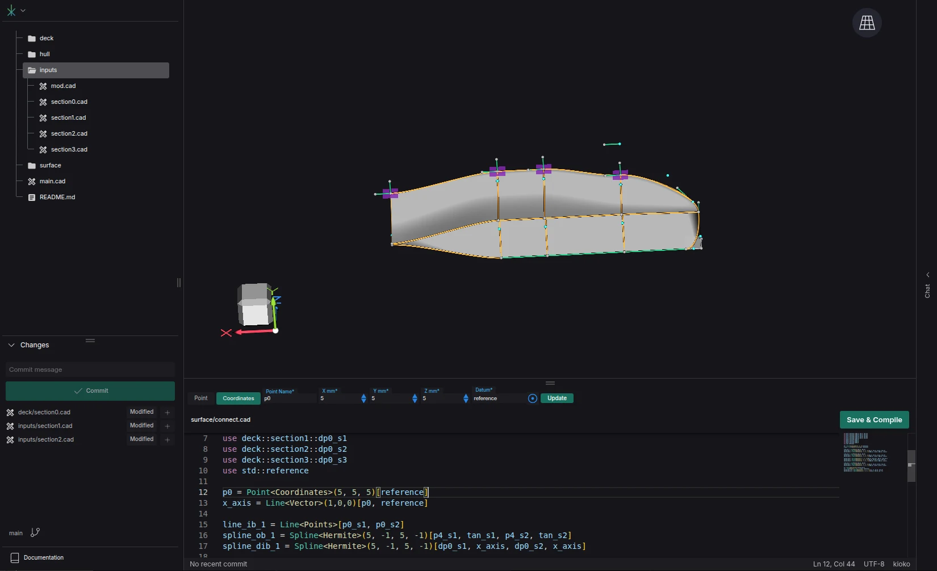Select the surface/connect.cad editor tab
This screenshot has width=937, height=571.
click(220, 420)
